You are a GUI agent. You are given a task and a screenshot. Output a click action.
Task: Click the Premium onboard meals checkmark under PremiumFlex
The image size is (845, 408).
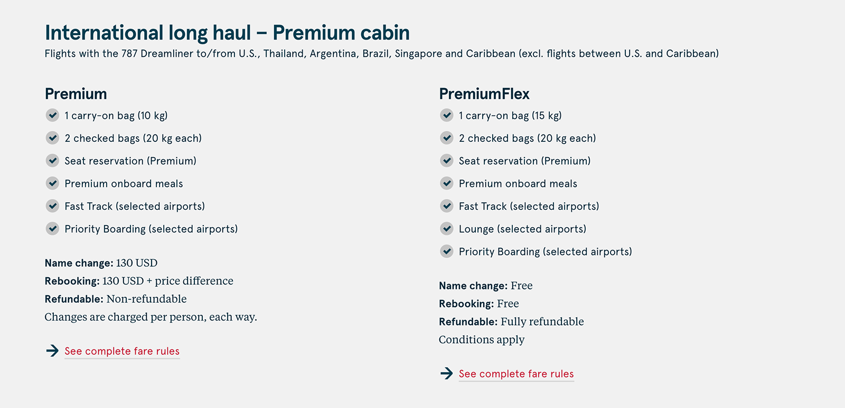point(446,183)
